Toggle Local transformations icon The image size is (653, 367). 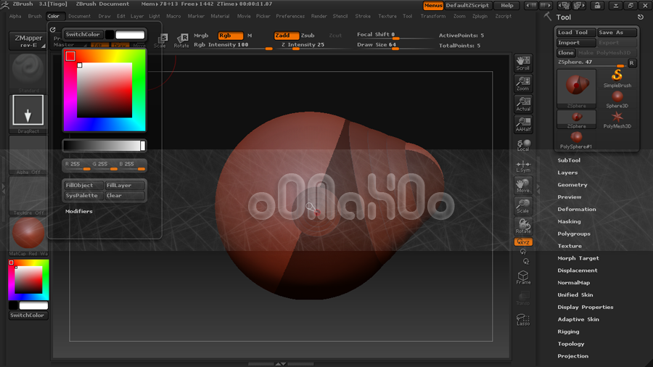523,145
